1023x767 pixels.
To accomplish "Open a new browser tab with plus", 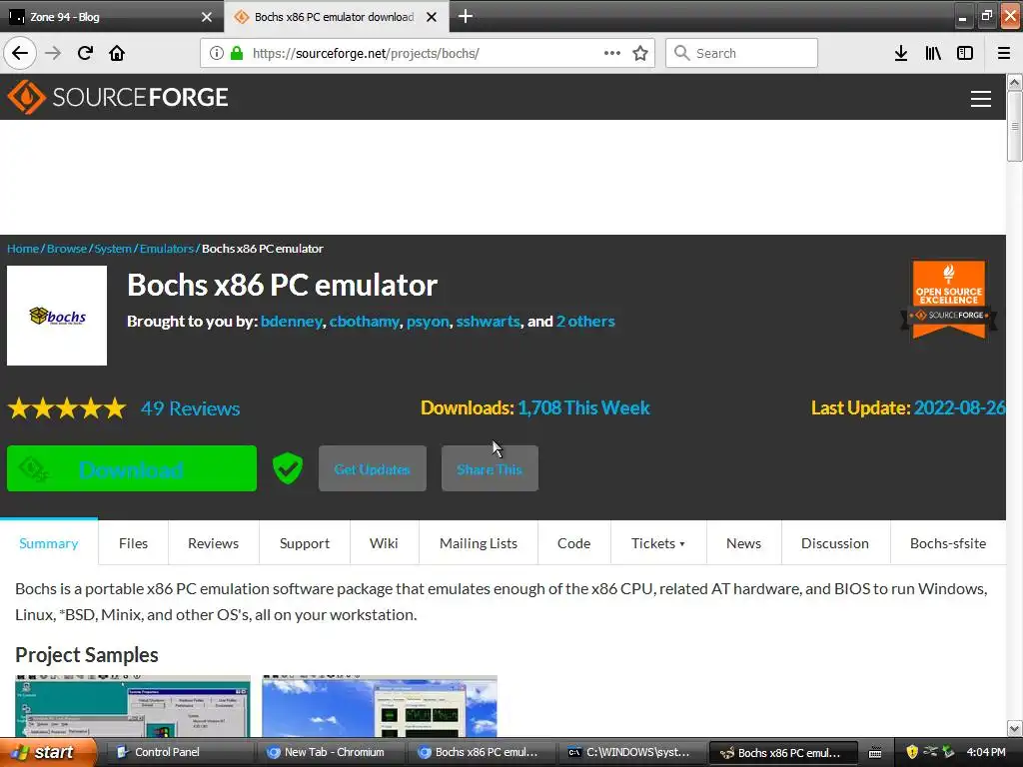I will (466, 16).
